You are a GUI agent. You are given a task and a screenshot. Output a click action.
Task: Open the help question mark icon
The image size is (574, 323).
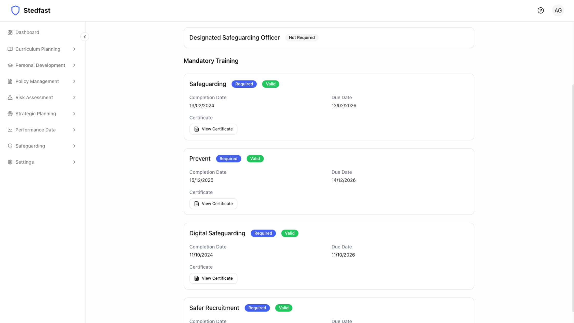(540, 11)
